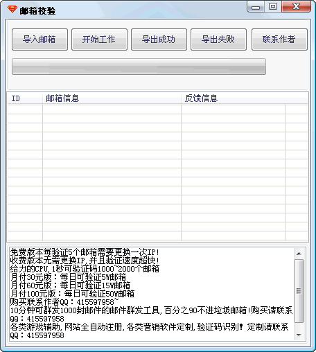Click the 邮箱校验 title bar text
This screenshot has width=316, height=352.
point(37,10)
